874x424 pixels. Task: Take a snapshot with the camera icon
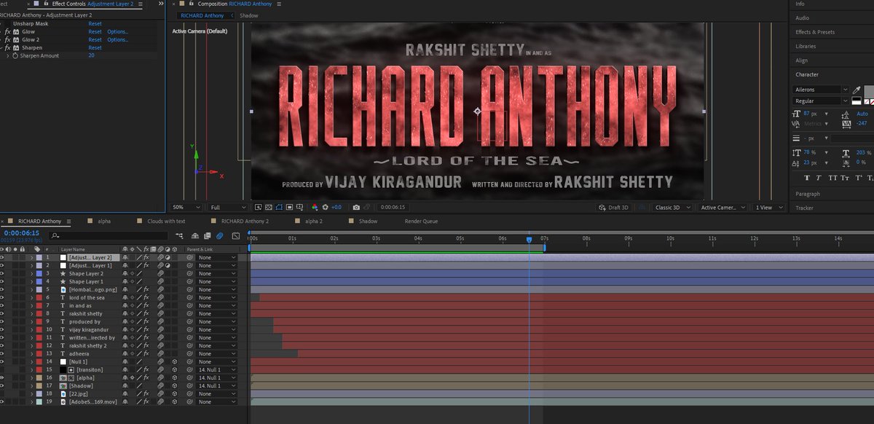(356, 208)
